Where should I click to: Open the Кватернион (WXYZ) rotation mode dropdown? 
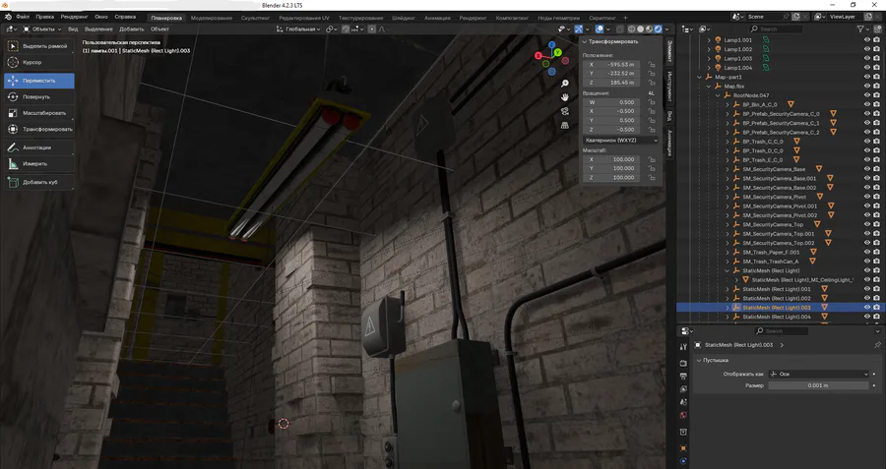[621, 140]
